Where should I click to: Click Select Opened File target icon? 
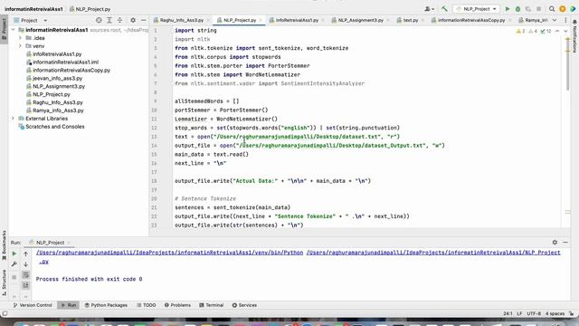point(99,20)
